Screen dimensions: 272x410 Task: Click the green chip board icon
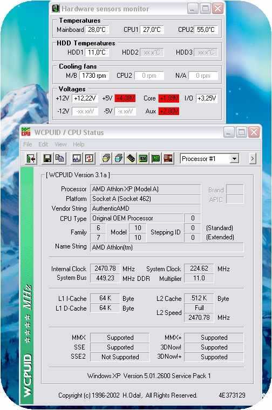point(143,158)
